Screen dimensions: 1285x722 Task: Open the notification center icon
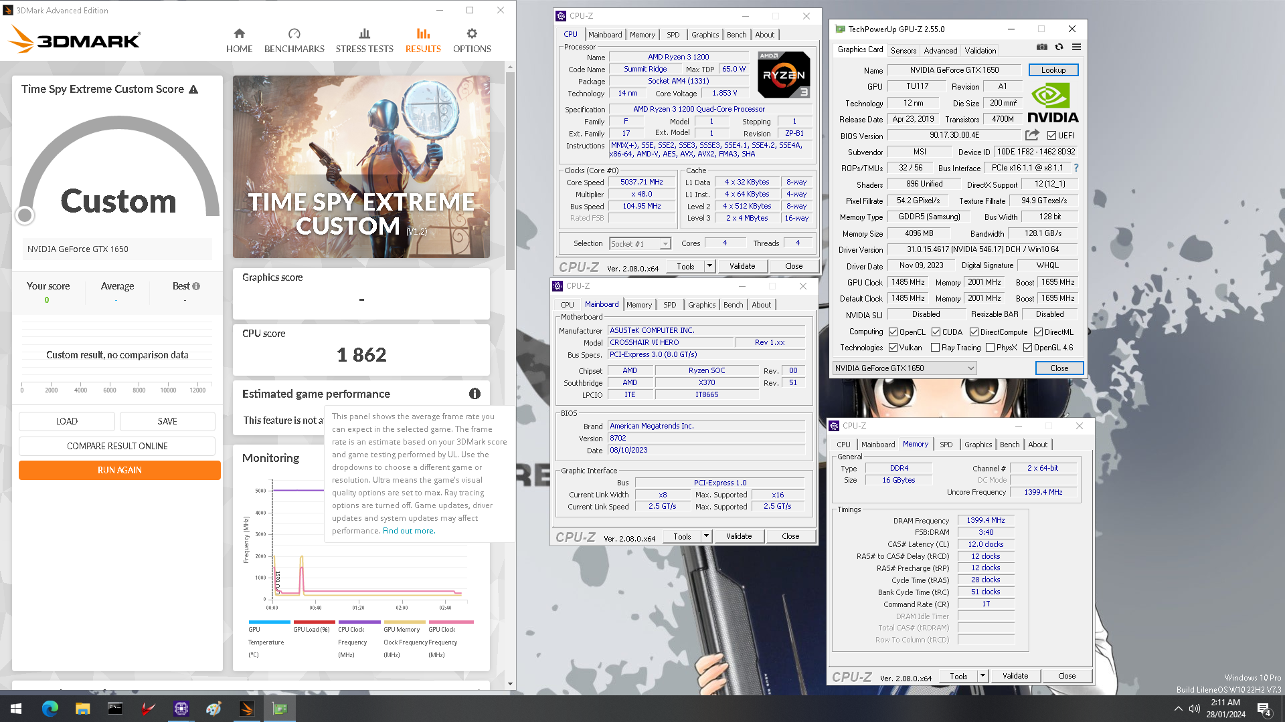1264,709
